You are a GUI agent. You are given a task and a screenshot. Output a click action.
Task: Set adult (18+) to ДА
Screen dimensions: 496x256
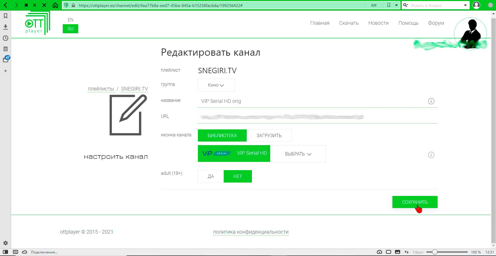(211, 176)
